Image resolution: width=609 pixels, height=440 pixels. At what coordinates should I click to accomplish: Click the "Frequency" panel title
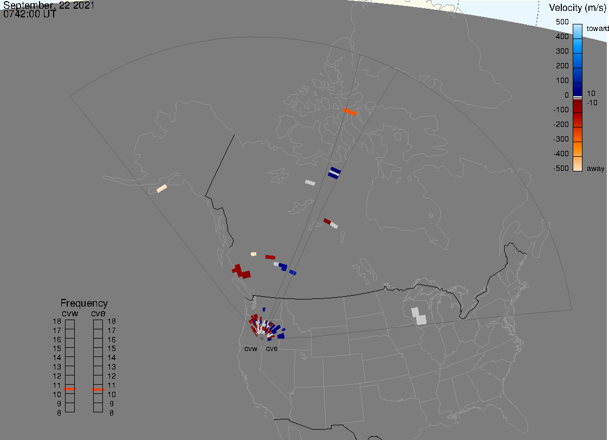(84, 303)
